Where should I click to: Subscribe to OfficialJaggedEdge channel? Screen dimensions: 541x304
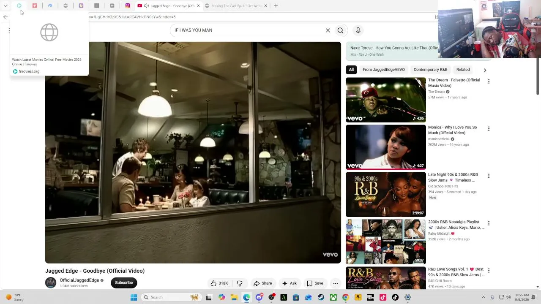tap(124, 283)
